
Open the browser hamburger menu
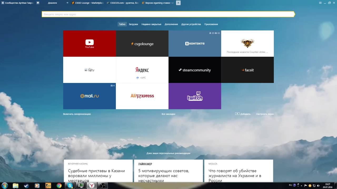320,3
